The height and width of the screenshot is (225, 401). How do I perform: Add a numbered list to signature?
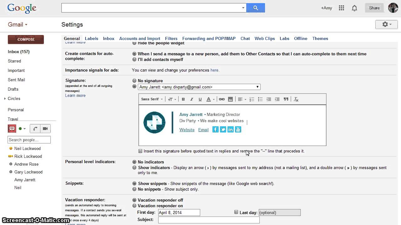coord(252,99)
